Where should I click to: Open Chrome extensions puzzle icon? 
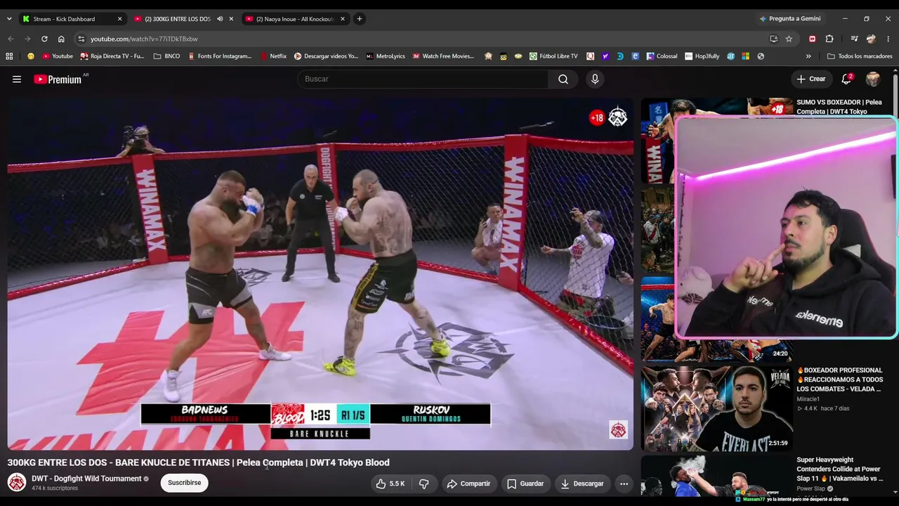pyautogui.click(x=829, y=39)
